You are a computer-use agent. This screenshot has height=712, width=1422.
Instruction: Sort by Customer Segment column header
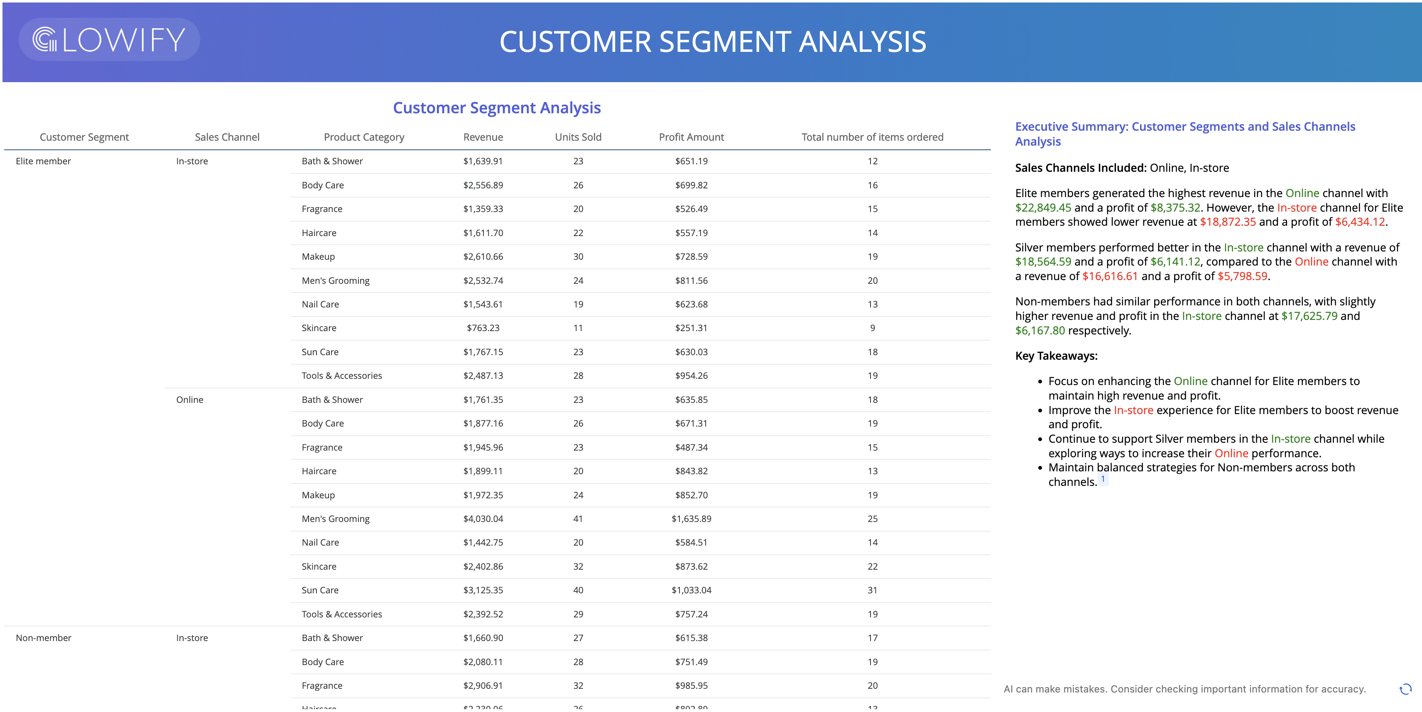(84, 137)
